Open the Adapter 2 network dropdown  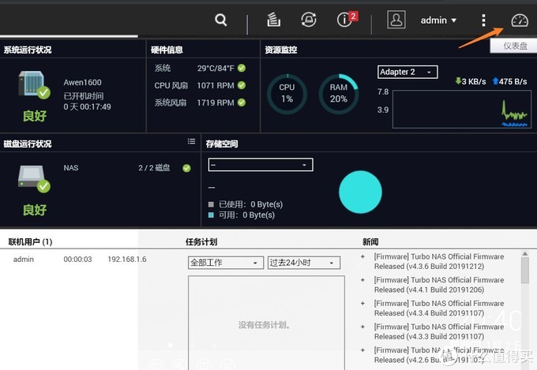coord(407,73)
